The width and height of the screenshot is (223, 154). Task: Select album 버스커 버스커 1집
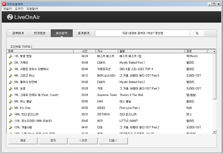pyautogui.click(x=130, y=56)
